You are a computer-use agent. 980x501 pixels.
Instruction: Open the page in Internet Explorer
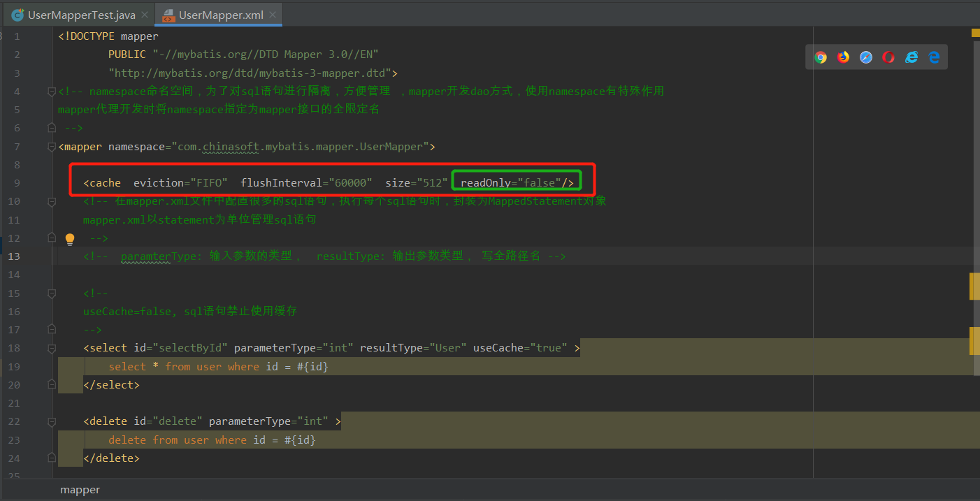point(911,57)
